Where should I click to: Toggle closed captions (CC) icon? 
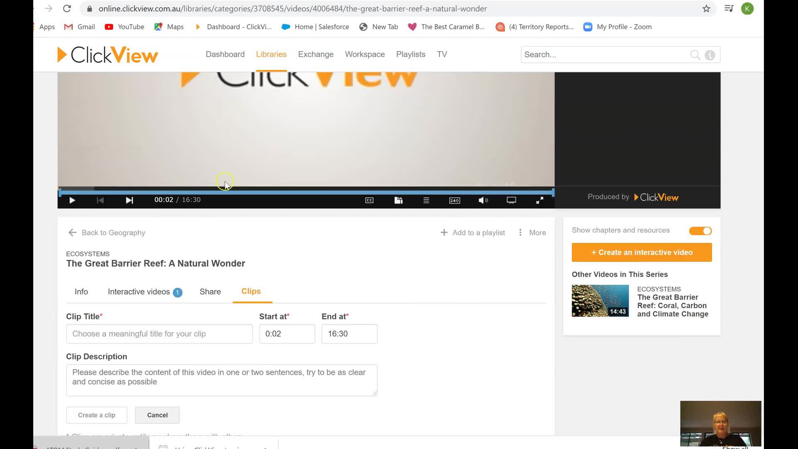(x=369, y=200)
